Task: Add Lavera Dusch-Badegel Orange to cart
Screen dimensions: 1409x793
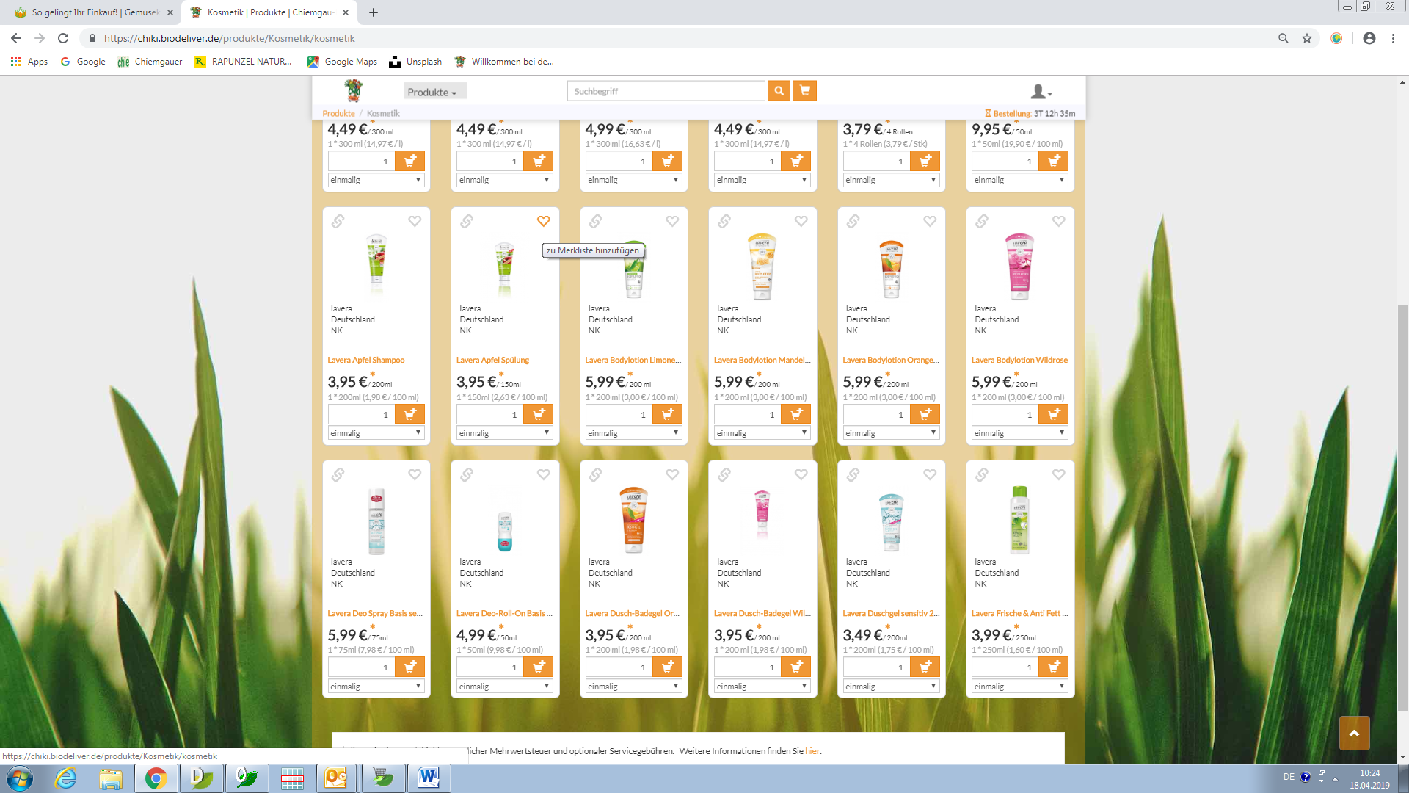Action: coord(668,667)
